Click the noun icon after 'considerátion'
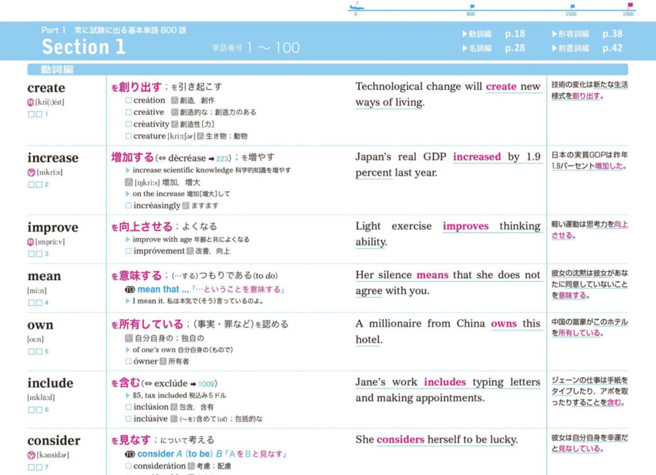This screenshot has width=656, height=475. click(x=191, y=466)
